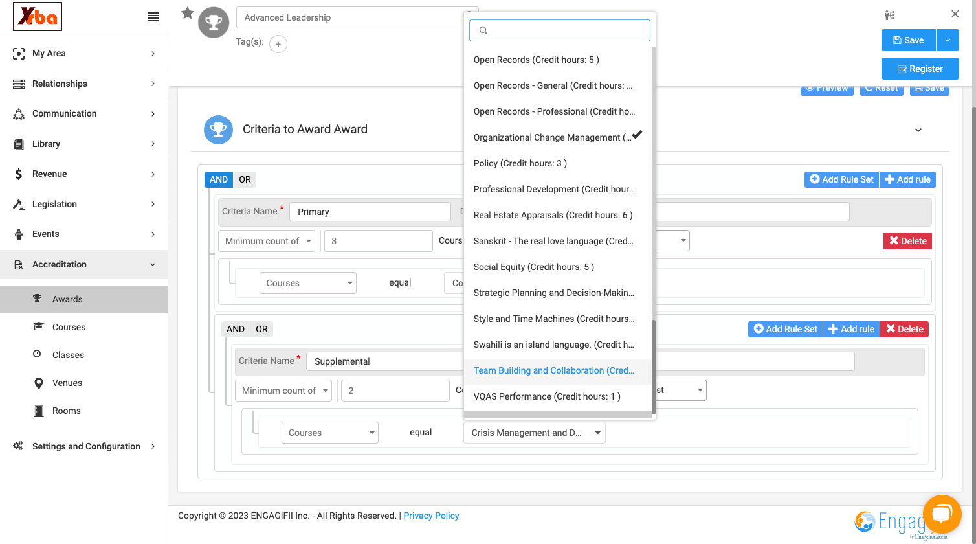Click the blue Criteria trophy icon
The width and height of the screenshot is (976, 544).
(219, 130)
